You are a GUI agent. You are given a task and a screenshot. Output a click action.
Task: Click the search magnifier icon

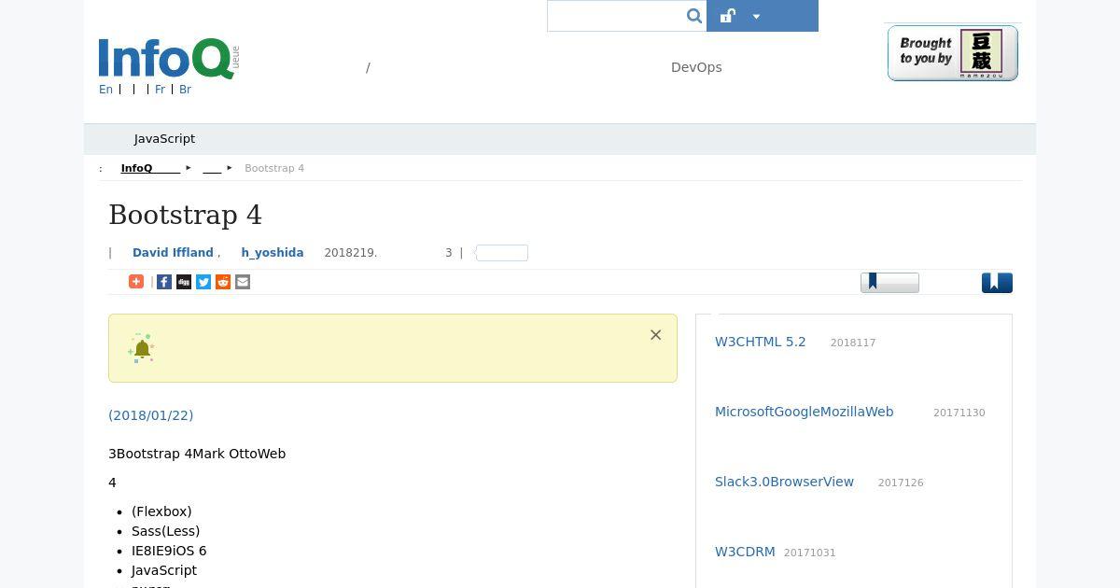point(693,16)
